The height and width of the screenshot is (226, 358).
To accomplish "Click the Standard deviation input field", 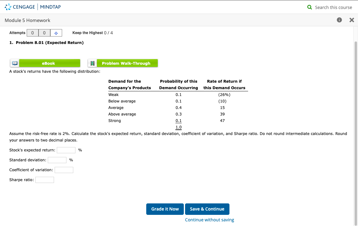I will click(x=57, y=160).
